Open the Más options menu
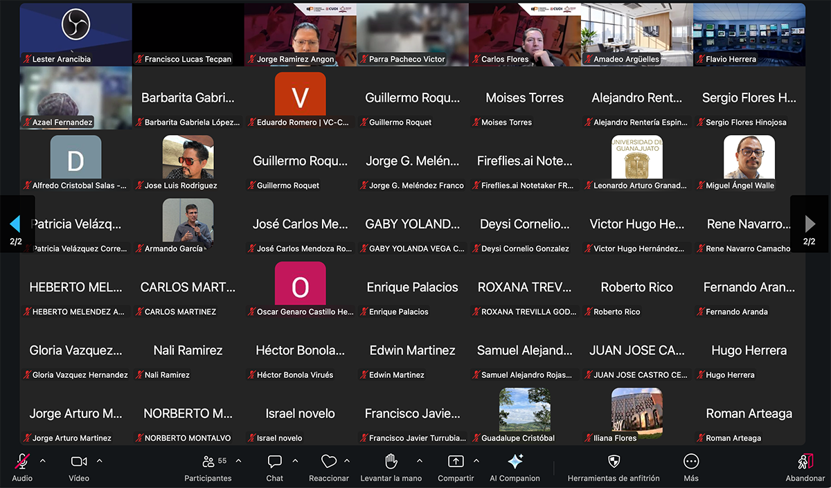The height and width of the screenshot is (488, 831). pyautogui.click(x=691, y=462)
